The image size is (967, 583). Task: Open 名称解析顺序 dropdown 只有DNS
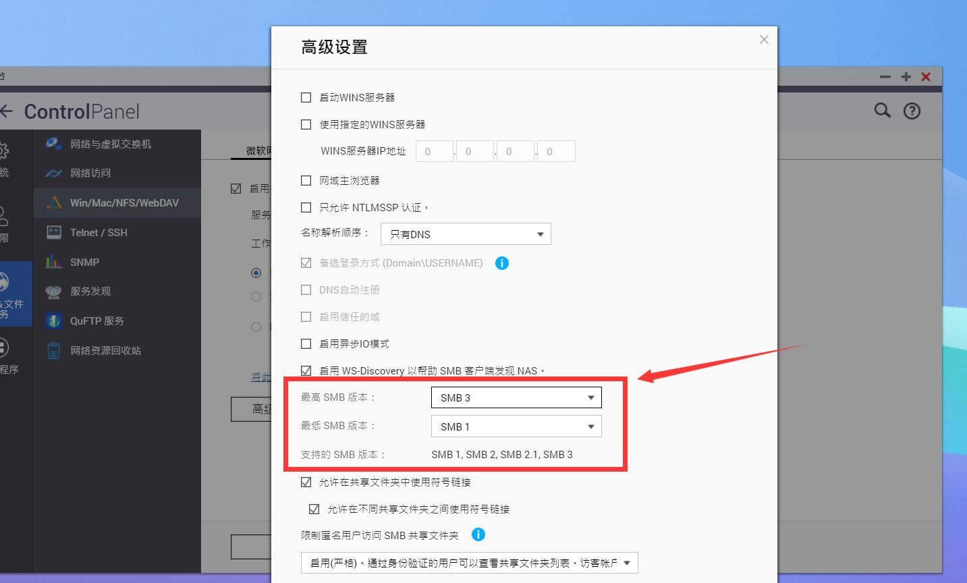pos(466,234)
